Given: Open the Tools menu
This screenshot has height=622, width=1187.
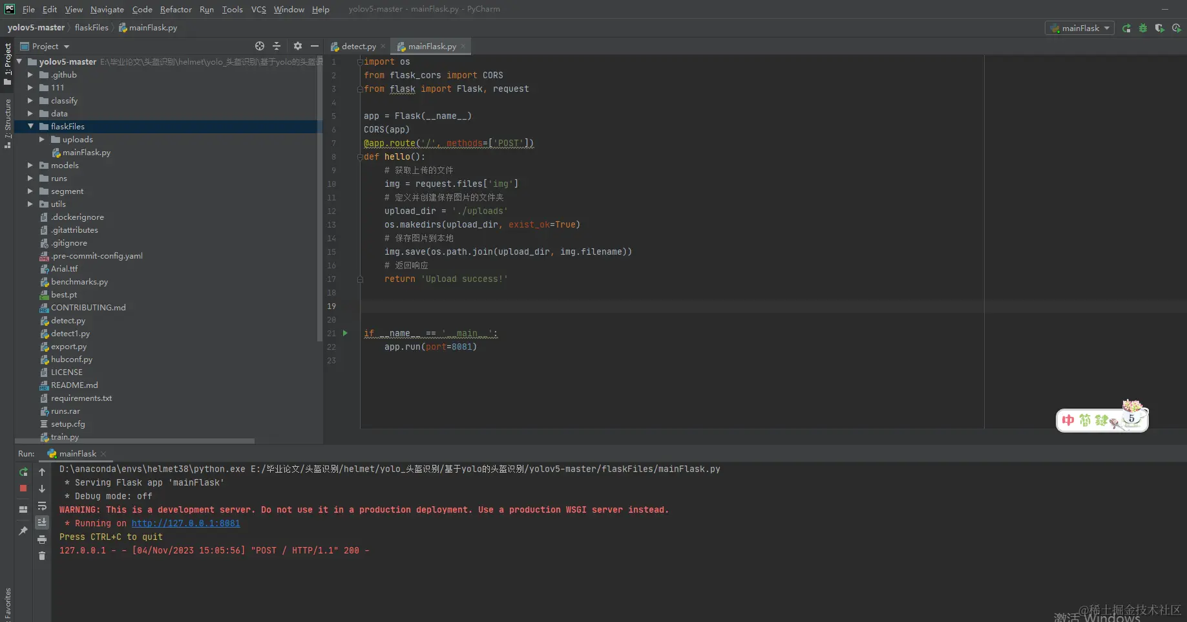Looking at the screenshot, I should [x=232, y=9].
